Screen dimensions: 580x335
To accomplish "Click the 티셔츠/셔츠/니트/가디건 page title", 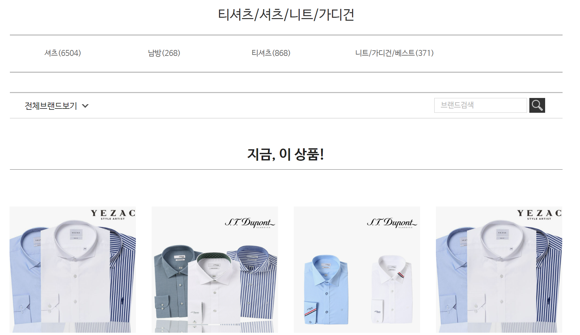I will (286, 14).
